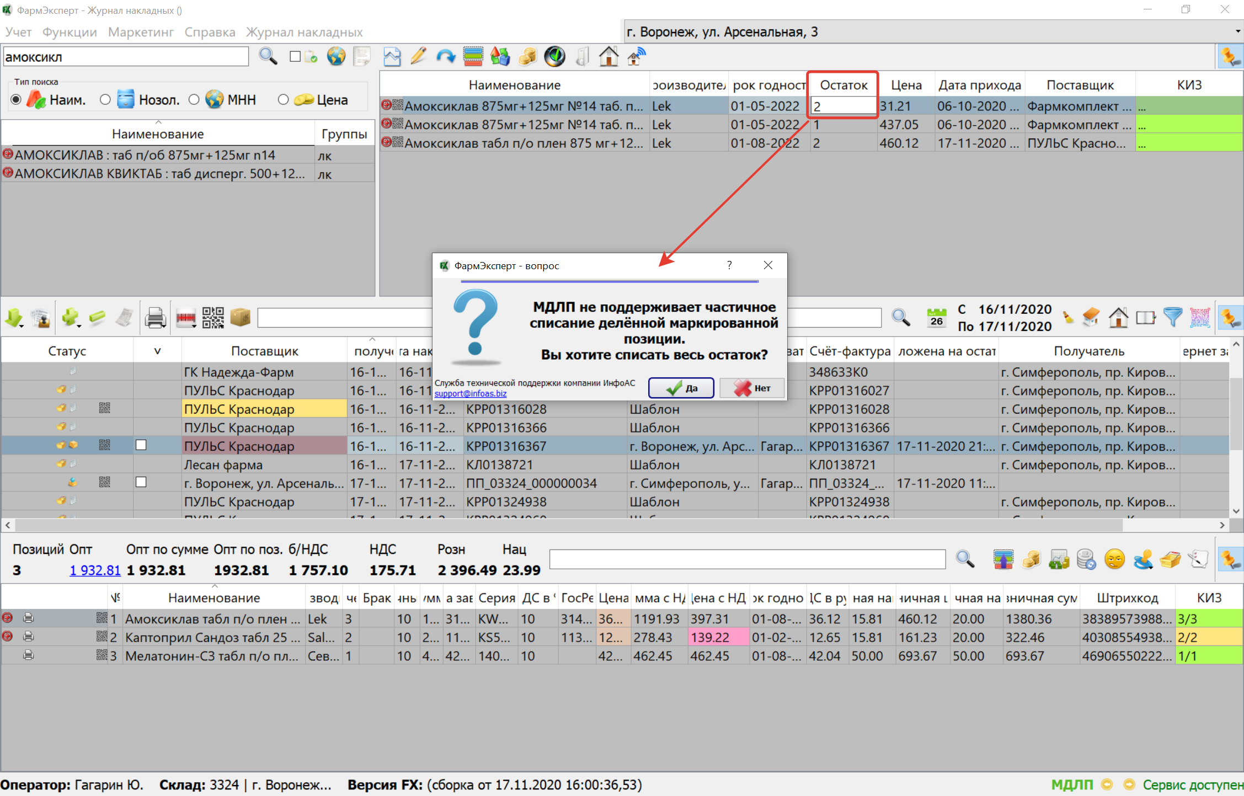
Task: Click the pencil edit icon
Action: pyautogui.click(x=418, y=56)
